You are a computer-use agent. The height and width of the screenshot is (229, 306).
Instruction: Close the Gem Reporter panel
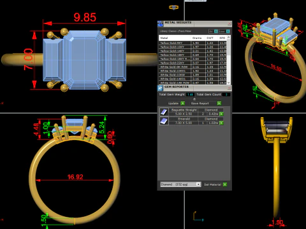click(x=229, y=88)
